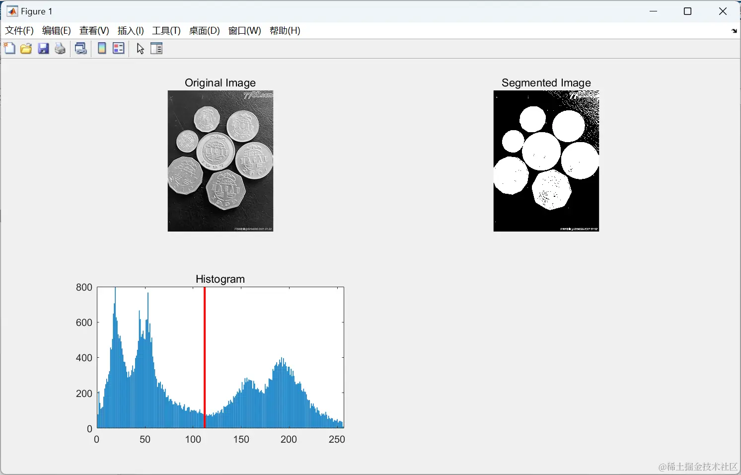The width and height of the screenshot is (741, 475).
Task: Click the Histogram title text
Action: click(x=221, y=279)
